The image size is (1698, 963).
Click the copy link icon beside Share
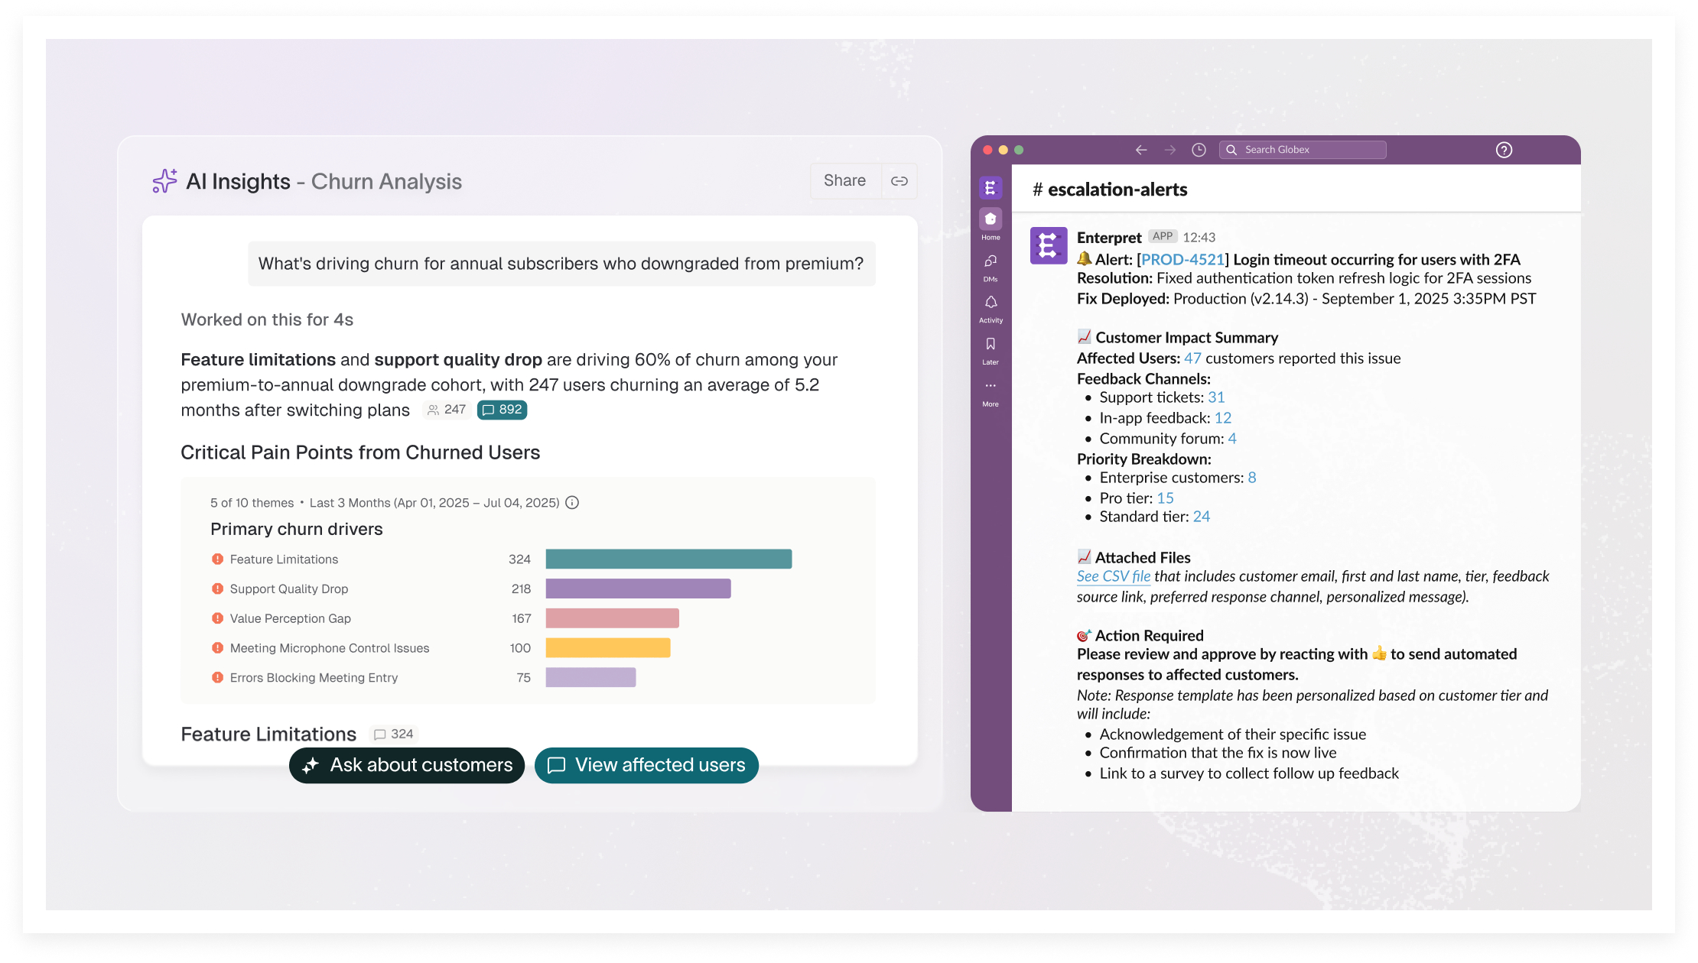click(x=899, y=181)
